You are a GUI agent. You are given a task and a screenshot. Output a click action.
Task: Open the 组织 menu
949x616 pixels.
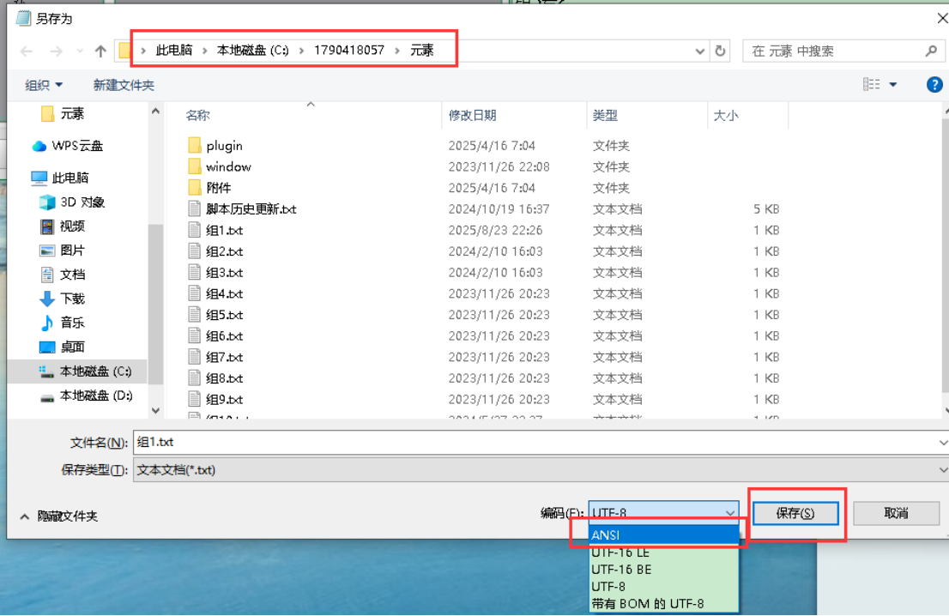coord(44,85)
